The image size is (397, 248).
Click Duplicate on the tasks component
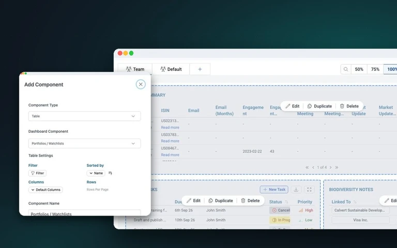(x=221, y=200)
